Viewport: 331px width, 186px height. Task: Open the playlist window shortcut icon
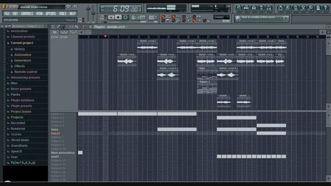(239, 8)
